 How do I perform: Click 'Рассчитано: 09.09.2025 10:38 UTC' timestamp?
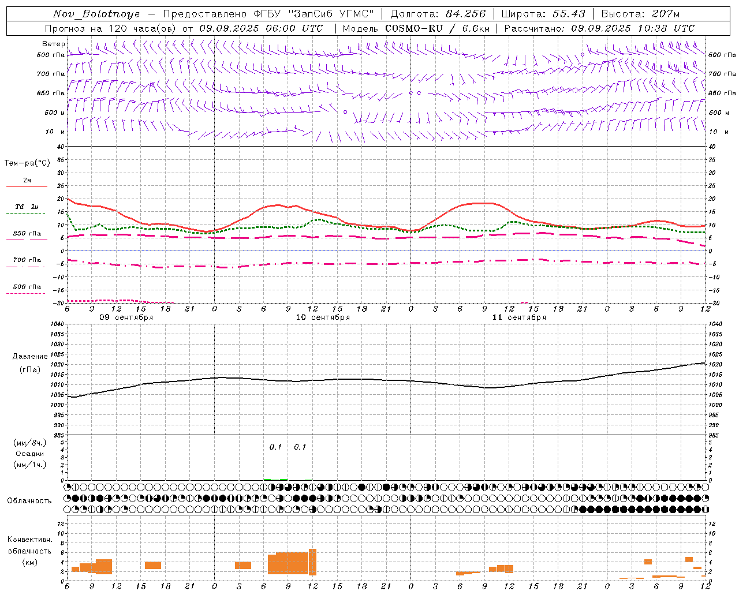(x=599, y=28)
